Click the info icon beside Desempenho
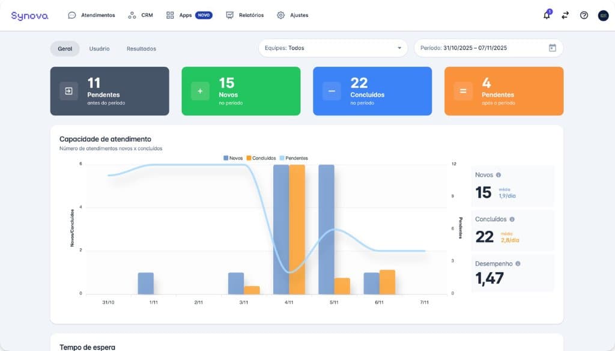Viewport: 615px width, 351px height. pos(518,264)
